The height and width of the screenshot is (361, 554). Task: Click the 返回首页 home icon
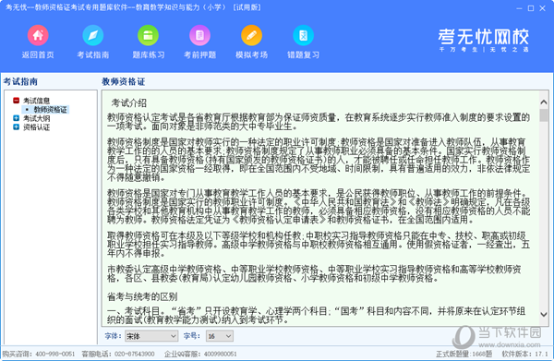38,35
